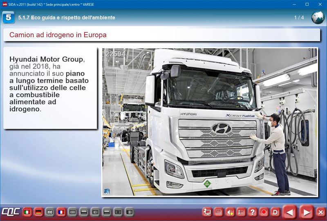Click the Hyundai hydrogen truck photo
This screenshot has height=221, width=327.
[209, 122]
